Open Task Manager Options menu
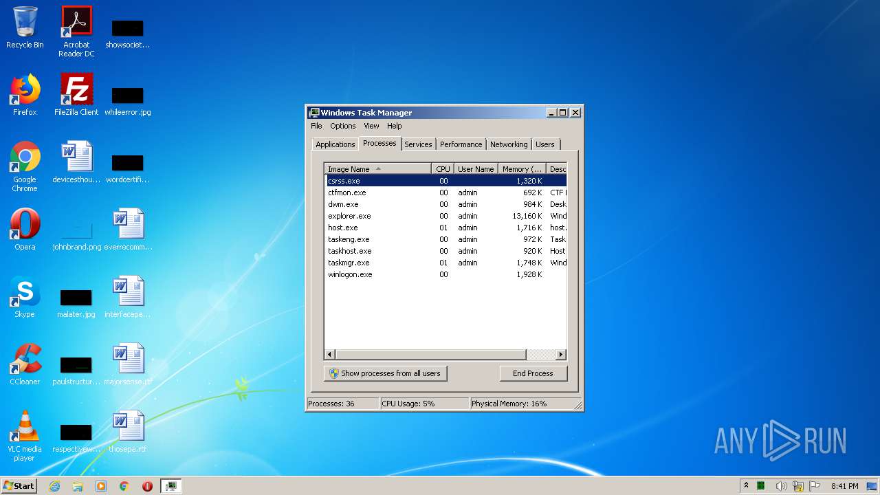880x495 pixels. [x=342, y=126]
